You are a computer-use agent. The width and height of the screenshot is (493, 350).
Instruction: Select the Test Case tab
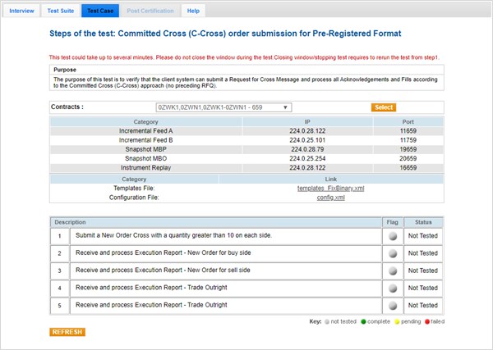click(x=99, y=11)
